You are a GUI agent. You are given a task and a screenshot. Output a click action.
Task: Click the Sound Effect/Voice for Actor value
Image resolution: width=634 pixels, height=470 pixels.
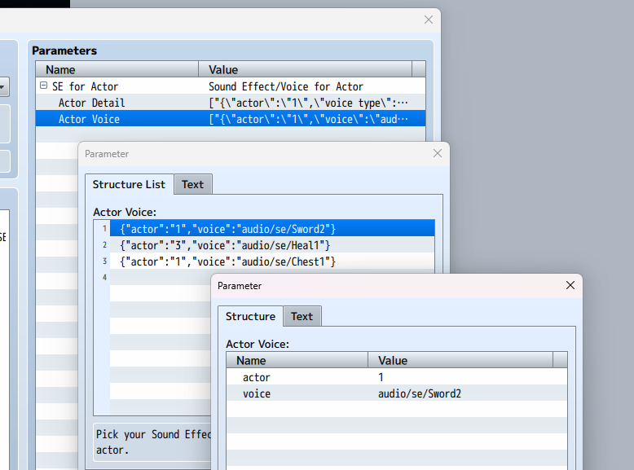[x=286, y=86]
